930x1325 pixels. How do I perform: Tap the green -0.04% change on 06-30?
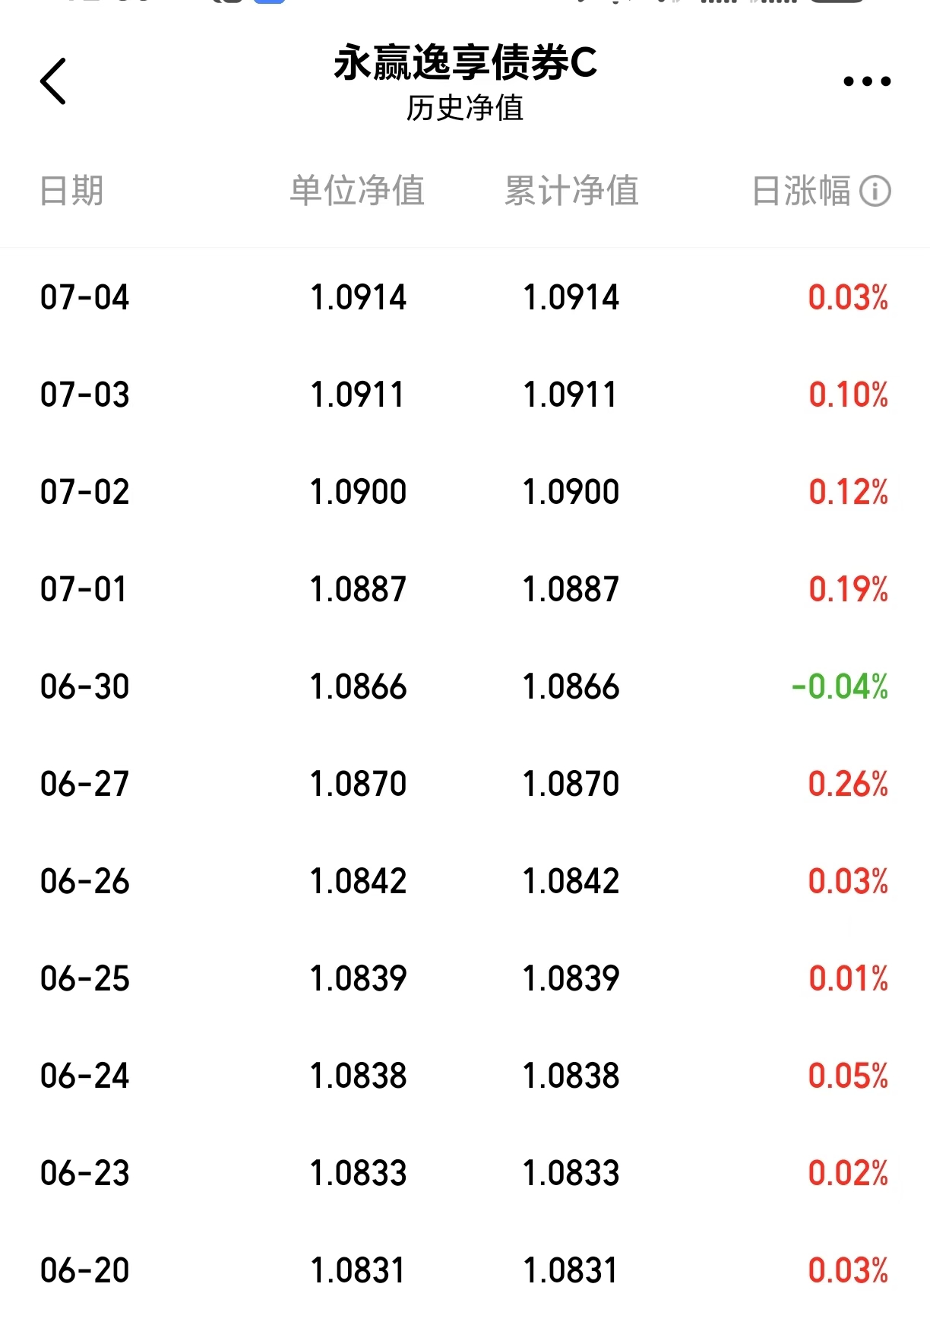pyautogui.click(x=840, y=686)
